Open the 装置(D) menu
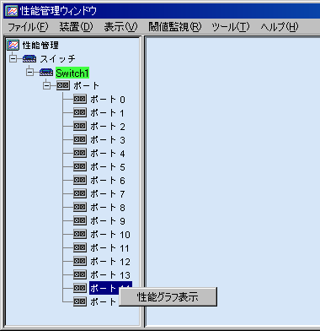 tap(76, 27)
